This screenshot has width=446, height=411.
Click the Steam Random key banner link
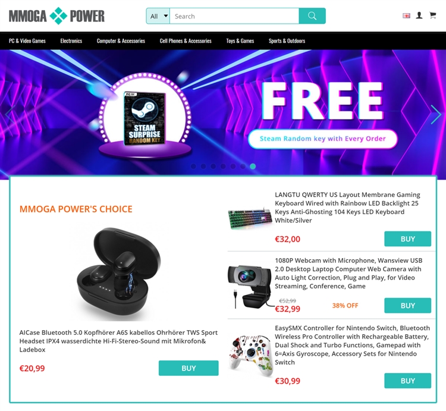click(322, 139)
